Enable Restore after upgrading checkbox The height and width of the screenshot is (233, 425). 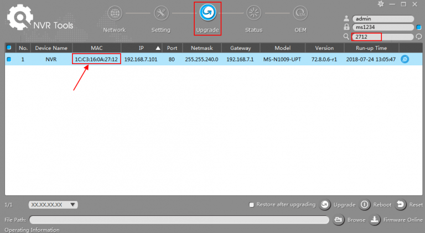pos(252,205)
